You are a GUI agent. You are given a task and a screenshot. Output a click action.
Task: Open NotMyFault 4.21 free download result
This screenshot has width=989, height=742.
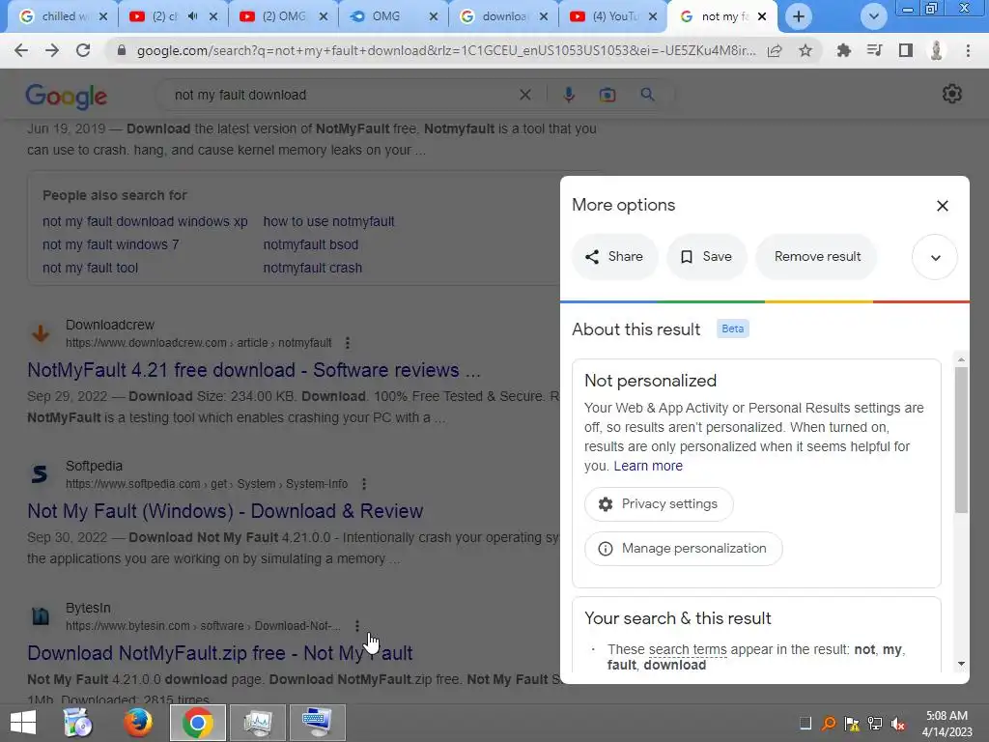[254, 370]
